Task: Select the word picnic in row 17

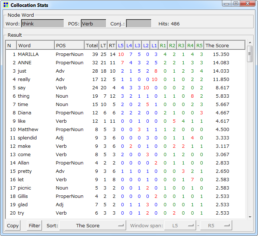Action: pyautogui.click(x=24, y=188)
